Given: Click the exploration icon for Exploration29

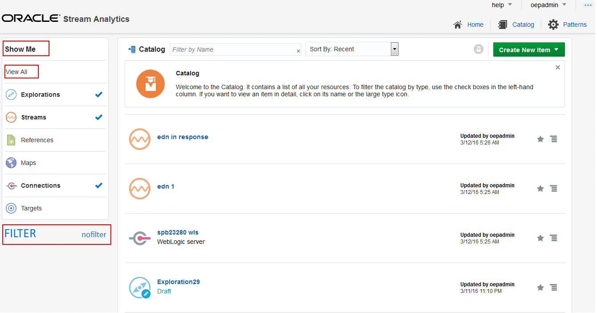Looking at the screenshot, I should click(x=140, y=288).
